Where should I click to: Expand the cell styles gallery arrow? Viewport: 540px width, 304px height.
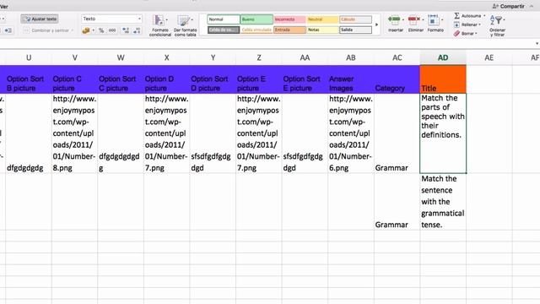point(377,24)
